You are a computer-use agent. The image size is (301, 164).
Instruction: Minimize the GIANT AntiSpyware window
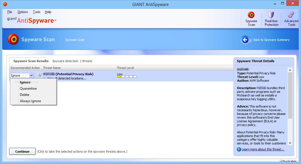point(275,3)
